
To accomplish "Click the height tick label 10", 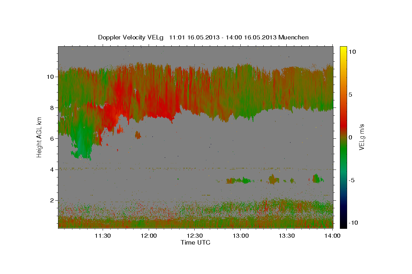I will (51, 77).
